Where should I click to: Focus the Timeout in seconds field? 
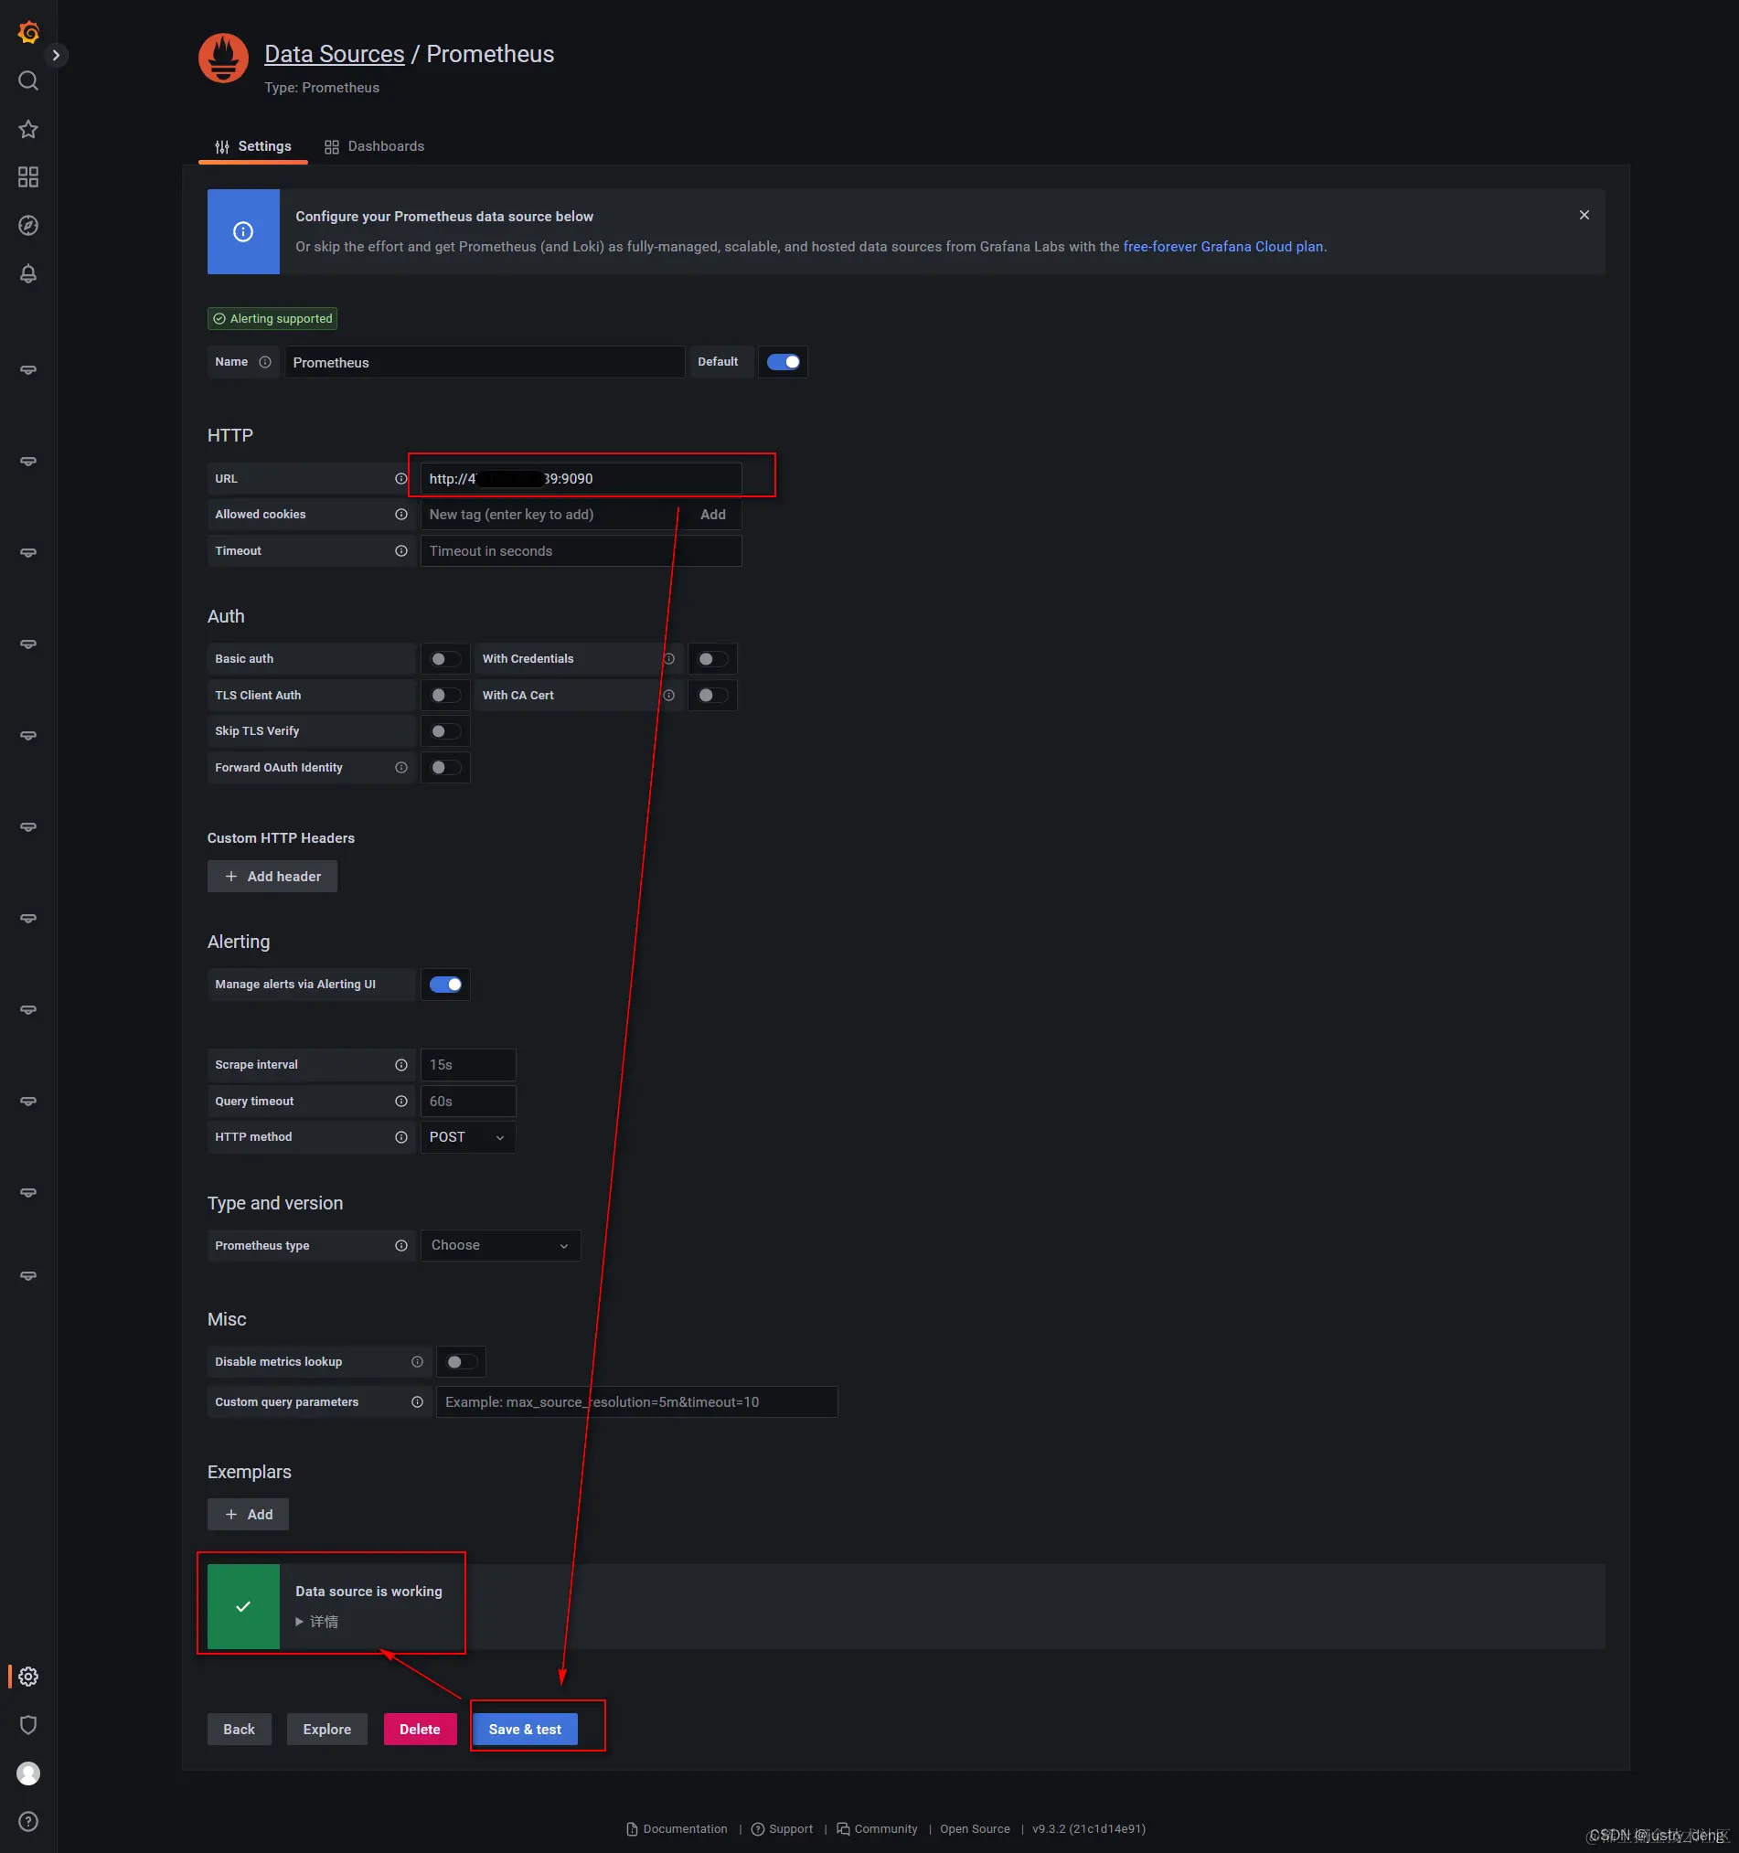pos(581,551)
